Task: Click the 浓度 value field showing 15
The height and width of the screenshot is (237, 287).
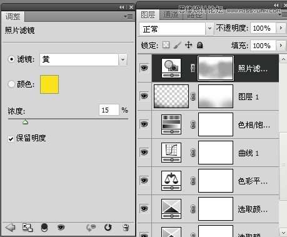Action: [109, 110]
